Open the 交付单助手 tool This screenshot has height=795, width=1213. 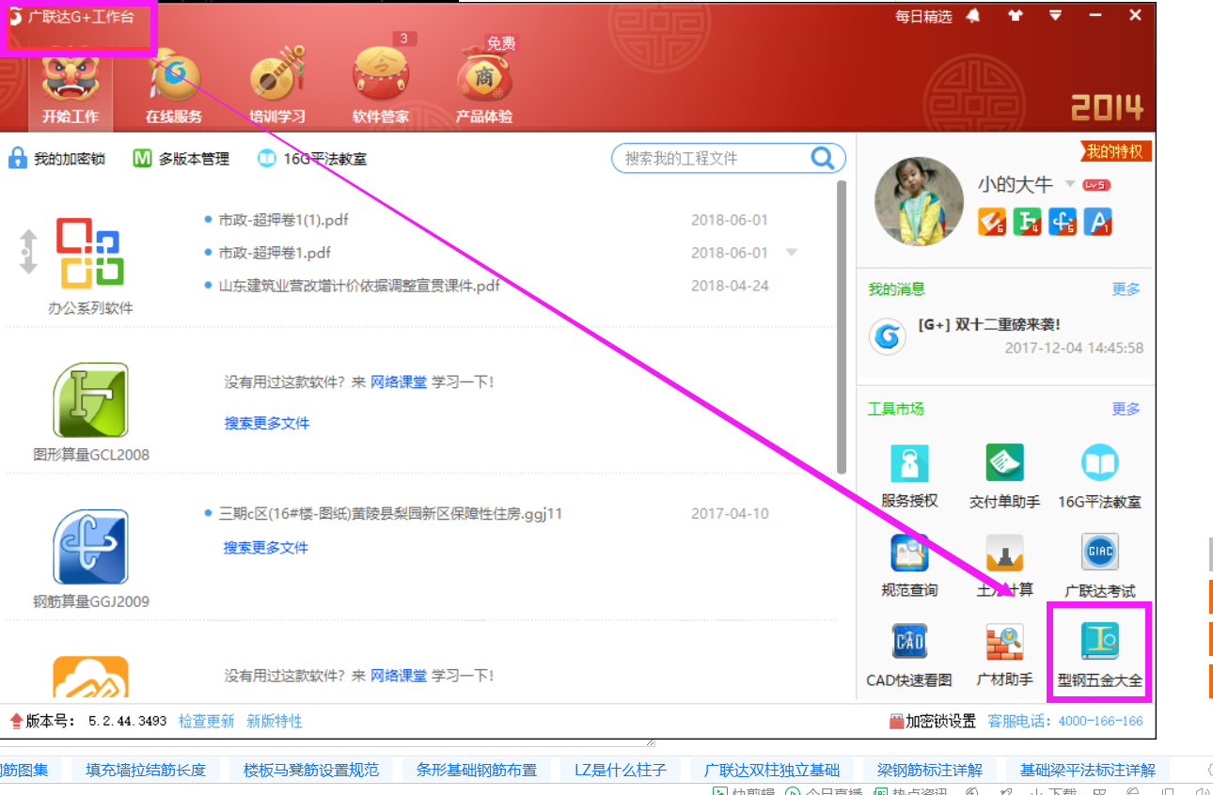pyautogui.click(x=1004, y=476)
